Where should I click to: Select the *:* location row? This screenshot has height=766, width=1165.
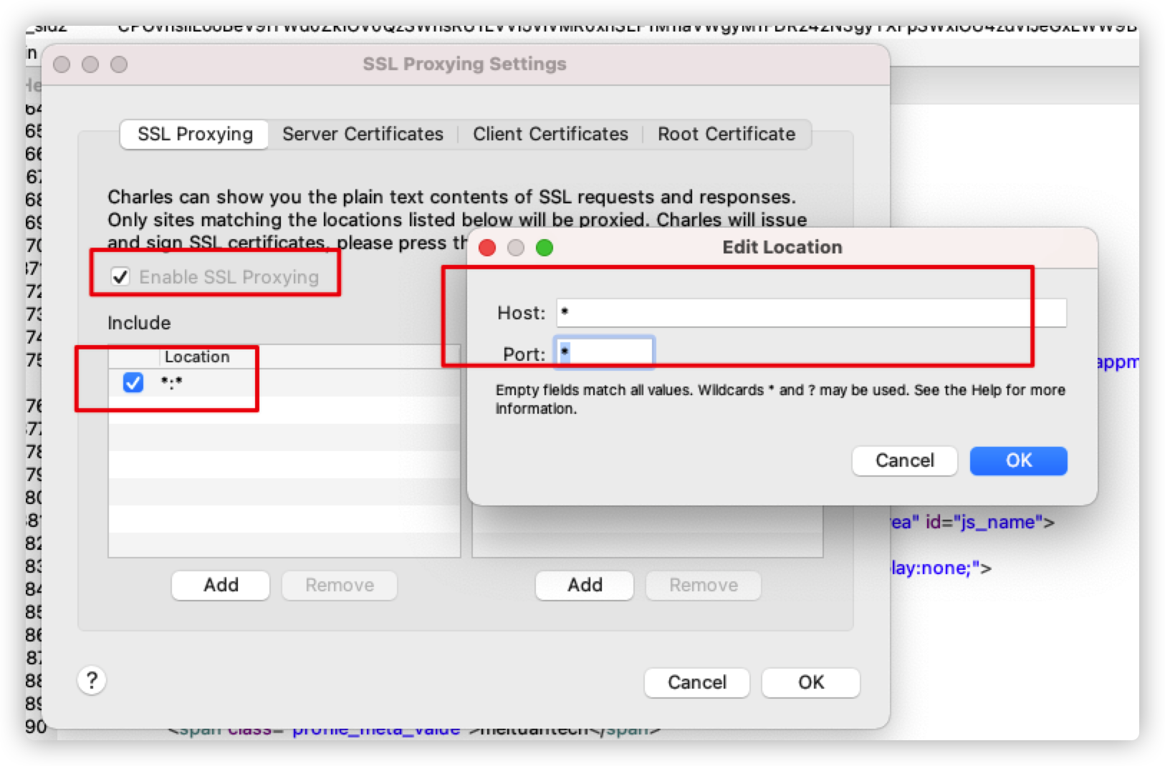284,382
